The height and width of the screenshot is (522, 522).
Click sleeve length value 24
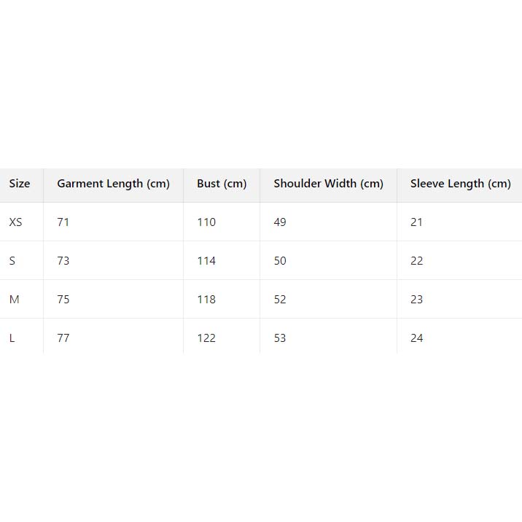coord(416,338)
